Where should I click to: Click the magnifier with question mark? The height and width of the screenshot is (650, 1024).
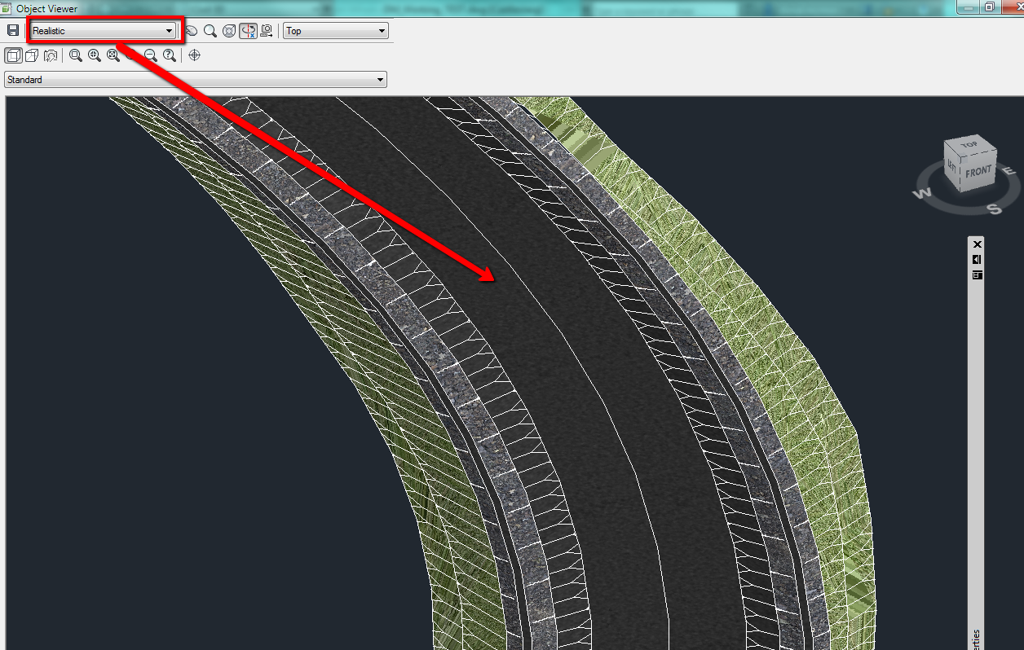pos(169,55)
